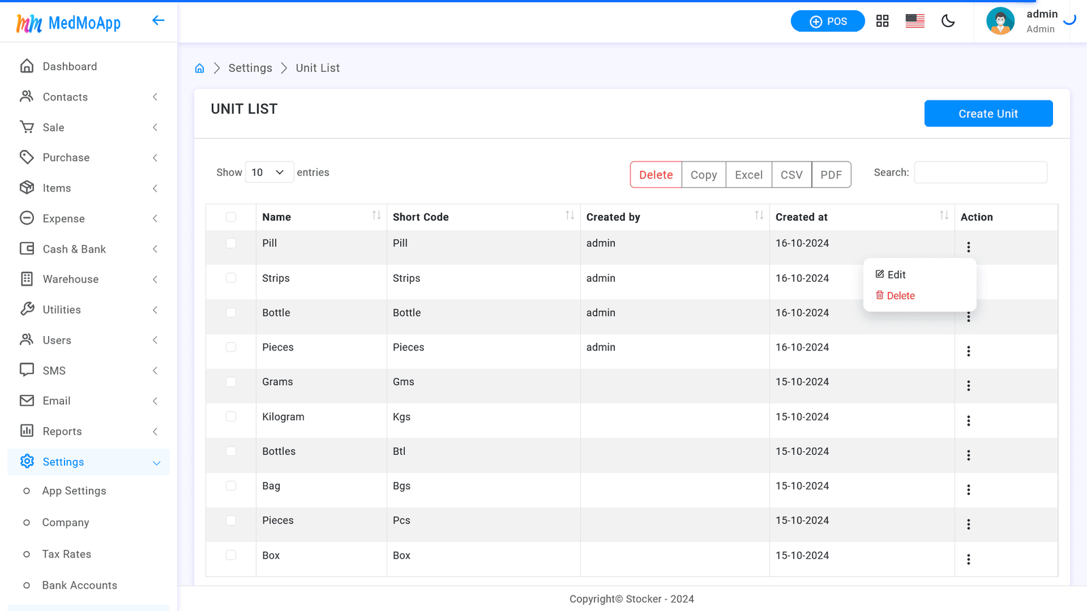
Task: Collapse the Settings sidebar menu
Action: coord(88,462)
